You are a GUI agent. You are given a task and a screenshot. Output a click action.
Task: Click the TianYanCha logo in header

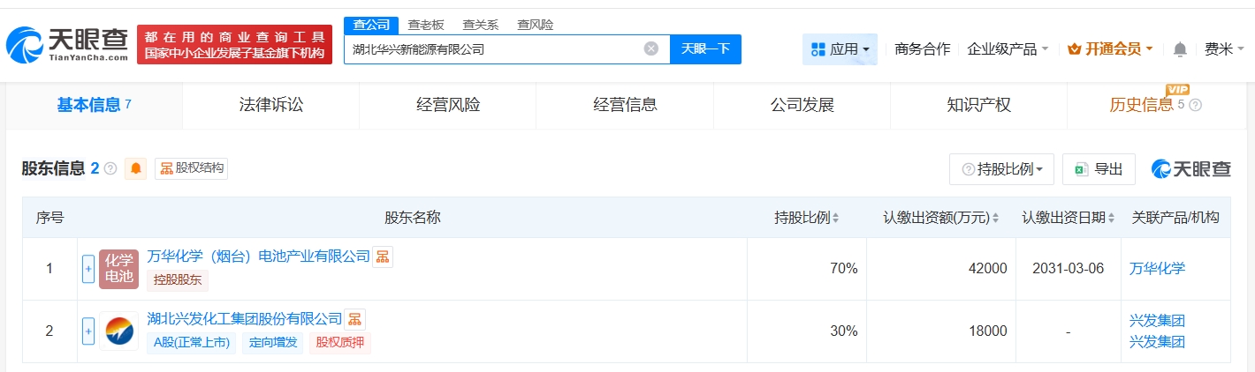point(66,44)
